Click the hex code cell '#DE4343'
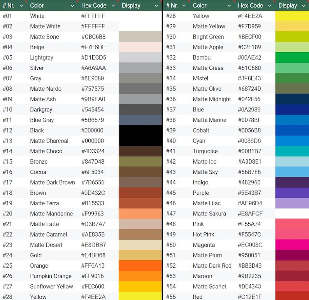Screen dimensions: 309x300 tap(249, 286)
